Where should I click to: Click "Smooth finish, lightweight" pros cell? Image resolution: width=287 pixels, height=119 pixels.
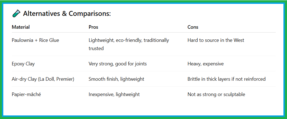tap(116, 79)
